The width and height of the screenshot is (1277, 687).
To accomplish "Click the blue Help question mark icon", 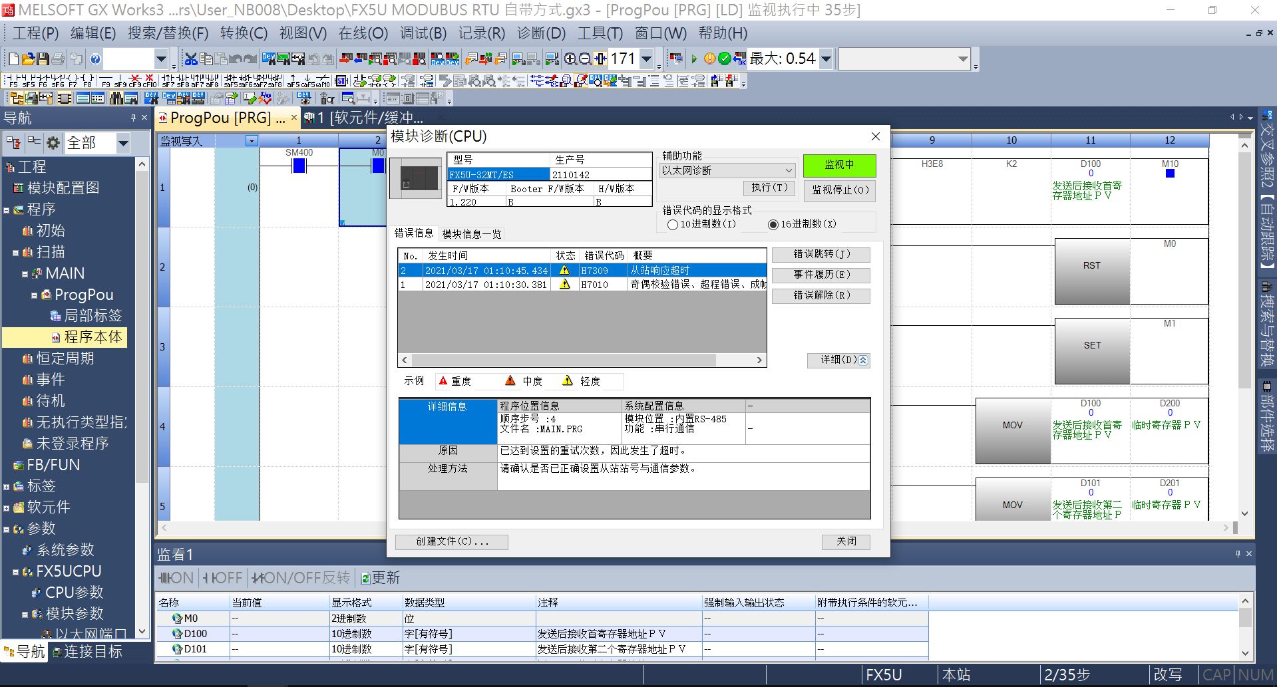I will 95,59.
